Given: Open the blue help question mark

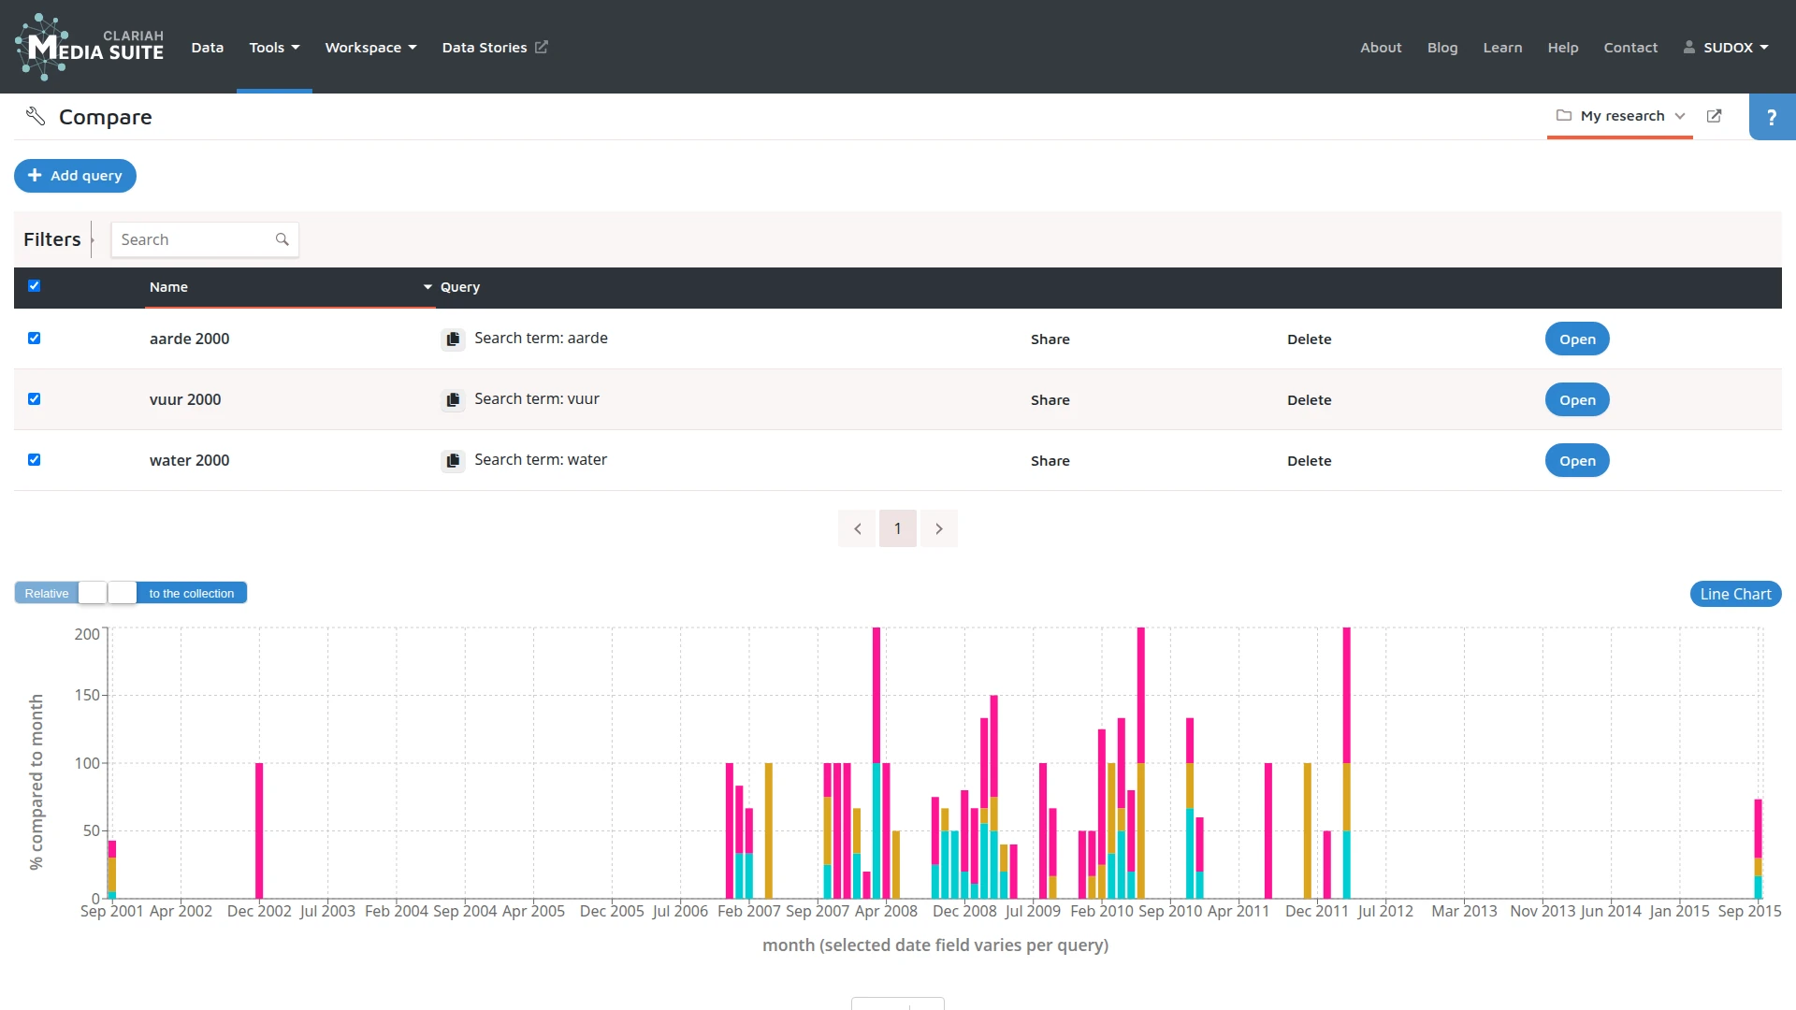Looking at the screenshot, I should pos(1771,117).
